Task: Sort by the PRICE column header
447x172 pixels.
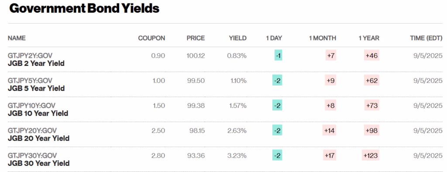Action: [x=196, y=38]
